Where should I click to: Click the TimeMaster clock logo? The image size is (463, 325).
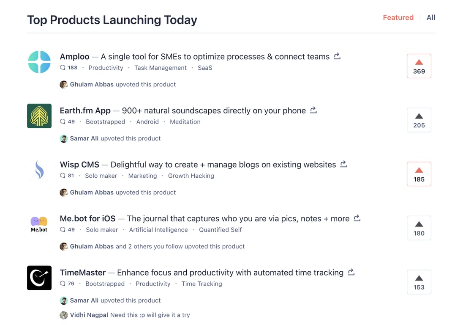pyautogui.click(x=39, y=278)
